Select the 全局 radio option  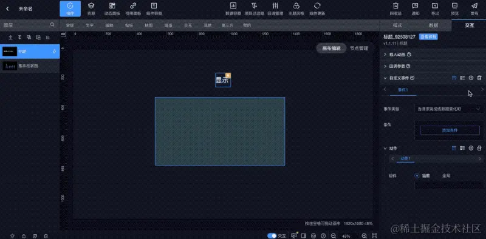[x=446, y=176]
